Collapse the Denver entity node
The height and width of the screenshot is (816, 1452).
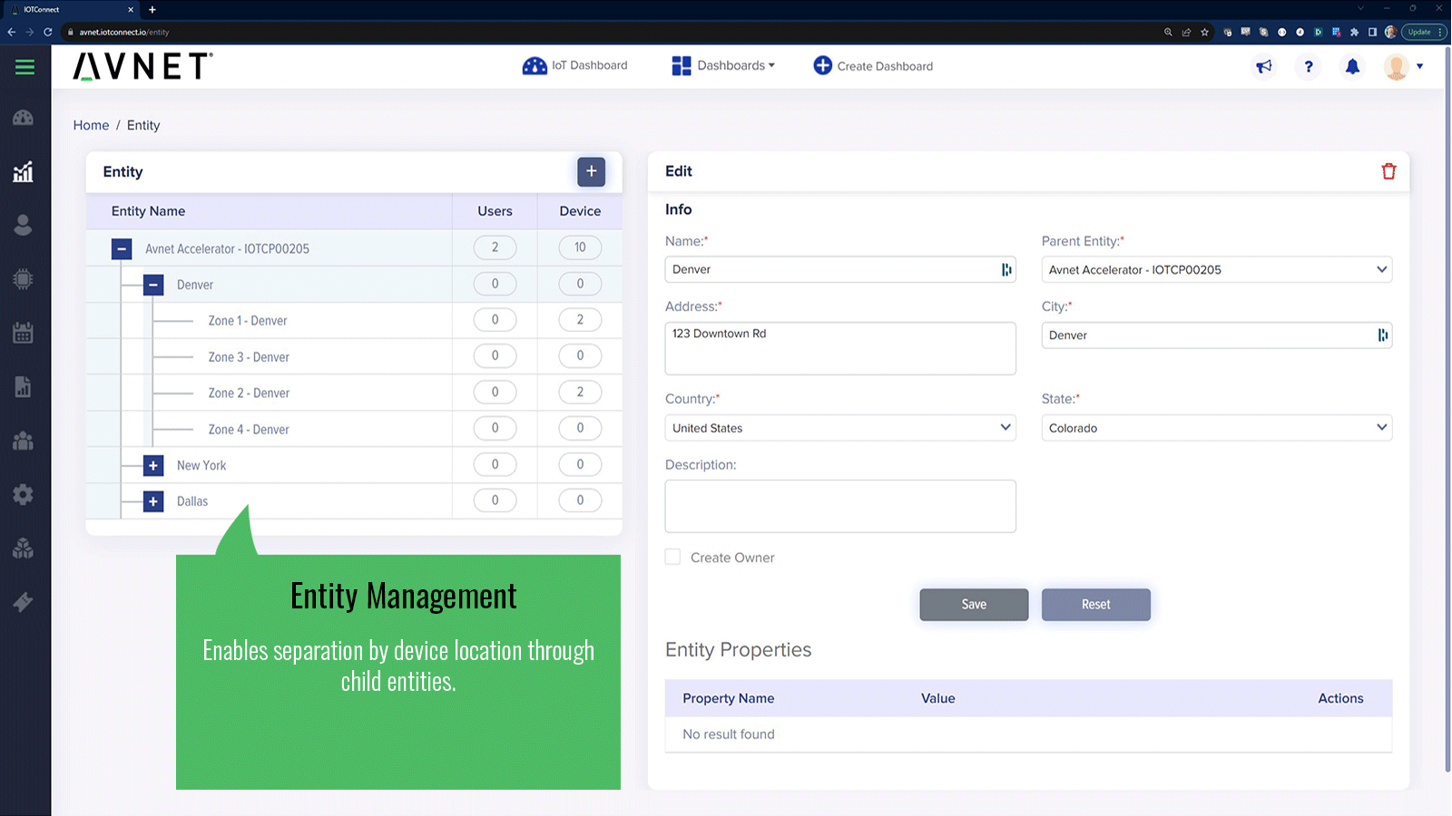[x=153, y=285]
